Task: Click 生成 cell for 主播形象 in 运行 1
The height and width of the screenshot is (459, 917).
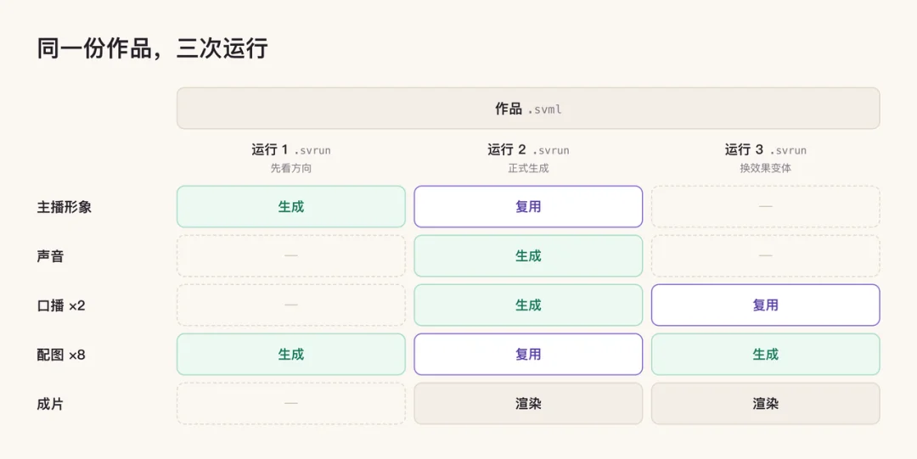Action: [x=291, y=206]
